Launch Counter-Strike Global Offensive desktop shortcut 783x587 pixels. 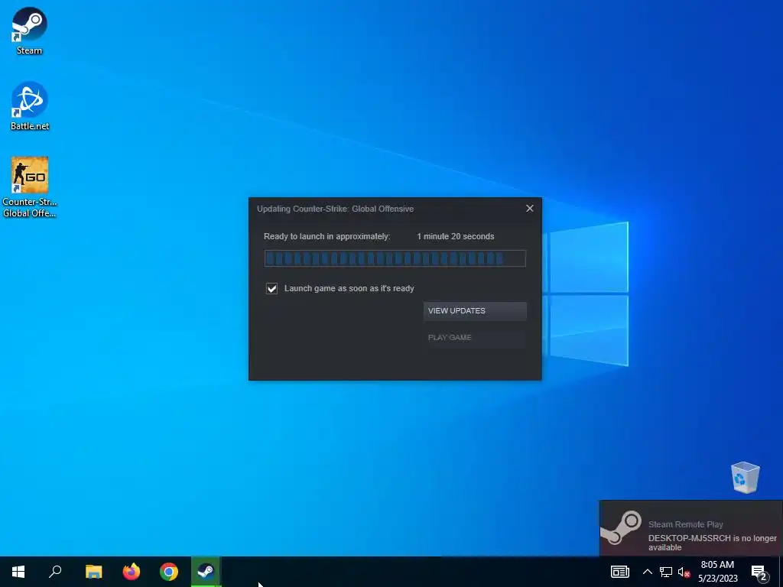click(x=30, y=187)
